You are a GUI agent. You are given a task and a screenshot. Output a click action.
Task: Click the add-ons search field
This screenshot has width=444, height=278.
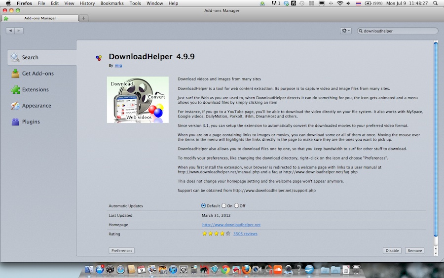(x=398, y=31)
